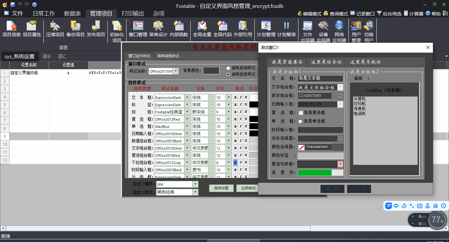The width and height of the screenshot is (449, 242).
Task: Click the 压缩项目 icon
Action: (55, 29)
